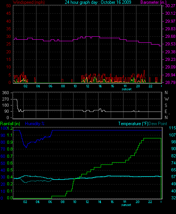Viewport: 176px width, 214px height.
Task: Click the "Rainfall (in)" legend label
Action: pos(10,124)
